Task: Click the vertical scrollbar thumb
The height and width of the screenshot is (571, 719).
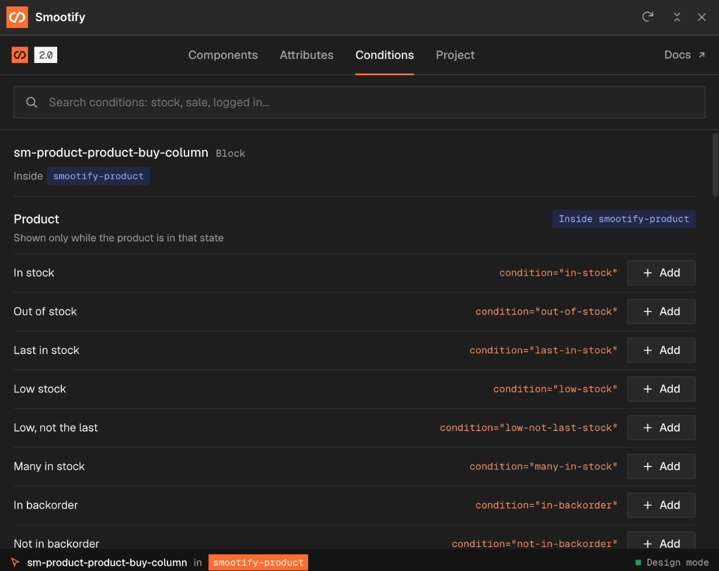Action: tap(715, 165)
